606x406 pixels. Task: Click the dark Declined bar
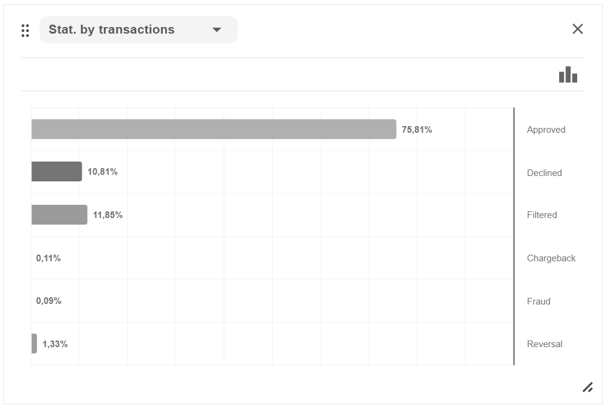56,172
